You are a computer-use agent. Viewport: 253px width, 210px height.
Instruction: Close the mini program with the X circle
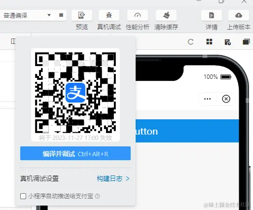(226, 99)
